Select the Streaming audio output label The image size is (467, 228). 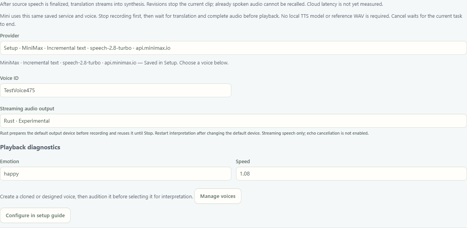pos(27,108)
